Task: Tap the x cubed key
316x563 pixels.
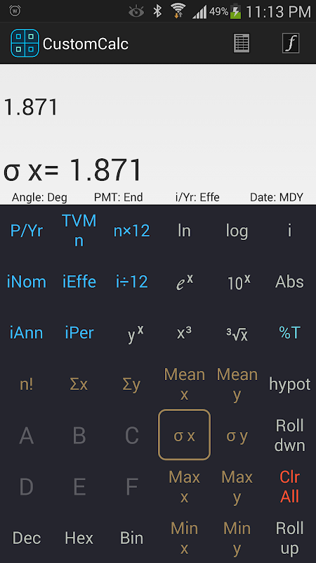Action: (184, 333)
